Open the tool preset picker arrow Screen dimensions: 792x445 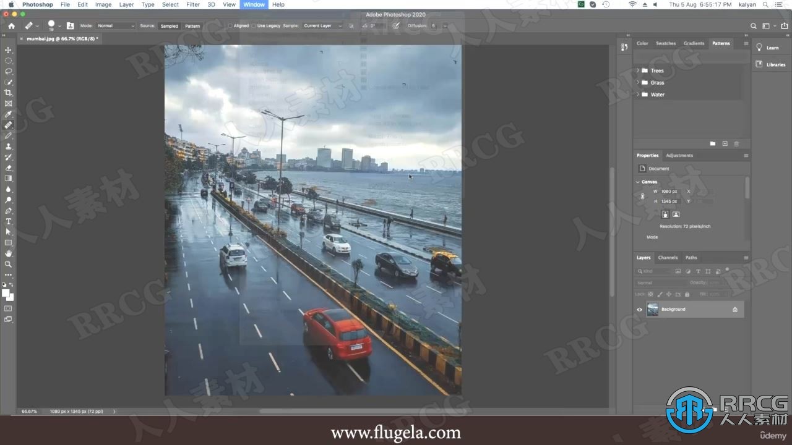[x=38, y=26]
